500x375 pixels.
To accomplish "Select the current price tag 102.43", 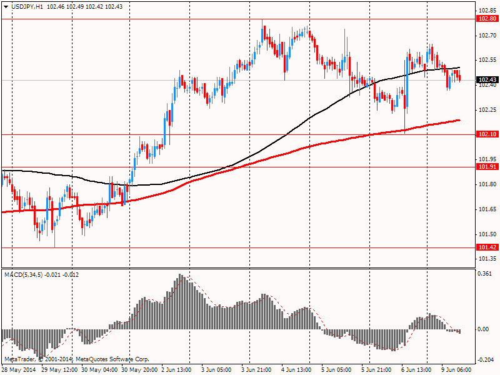I will click(x=487, y=80).
